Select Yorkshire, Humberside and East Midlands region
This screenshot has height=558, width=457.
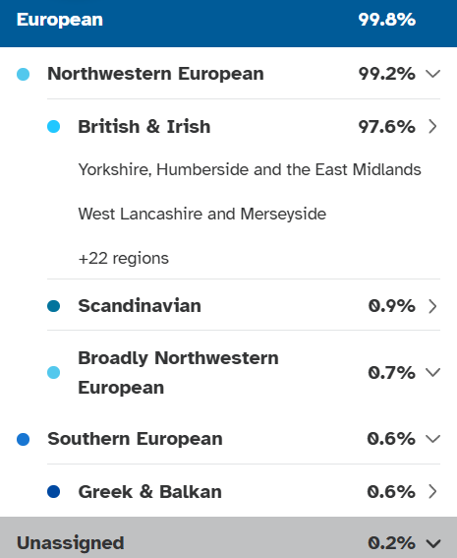click(x=250, y=169)
